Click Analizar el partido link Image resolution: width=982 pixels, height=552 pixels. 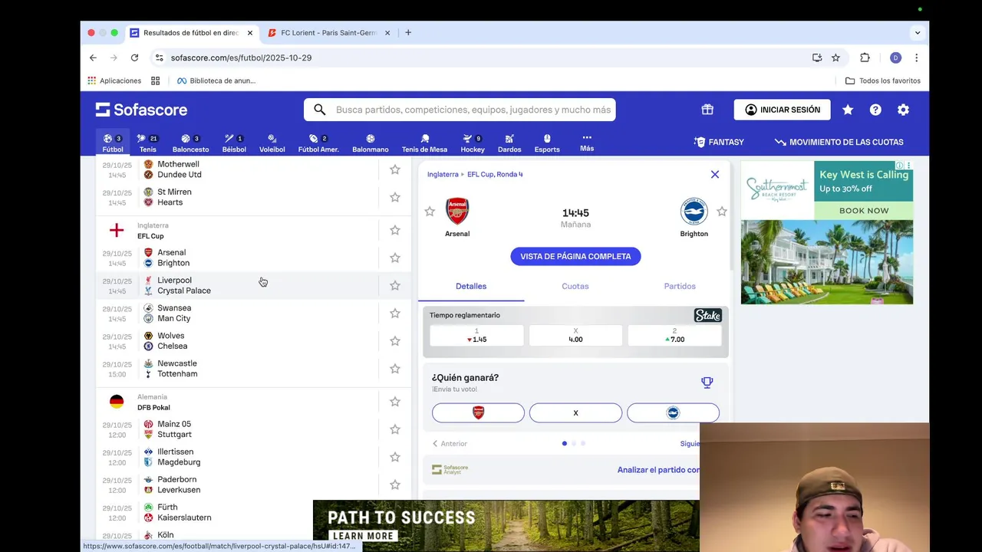click(x=658, y=470)
